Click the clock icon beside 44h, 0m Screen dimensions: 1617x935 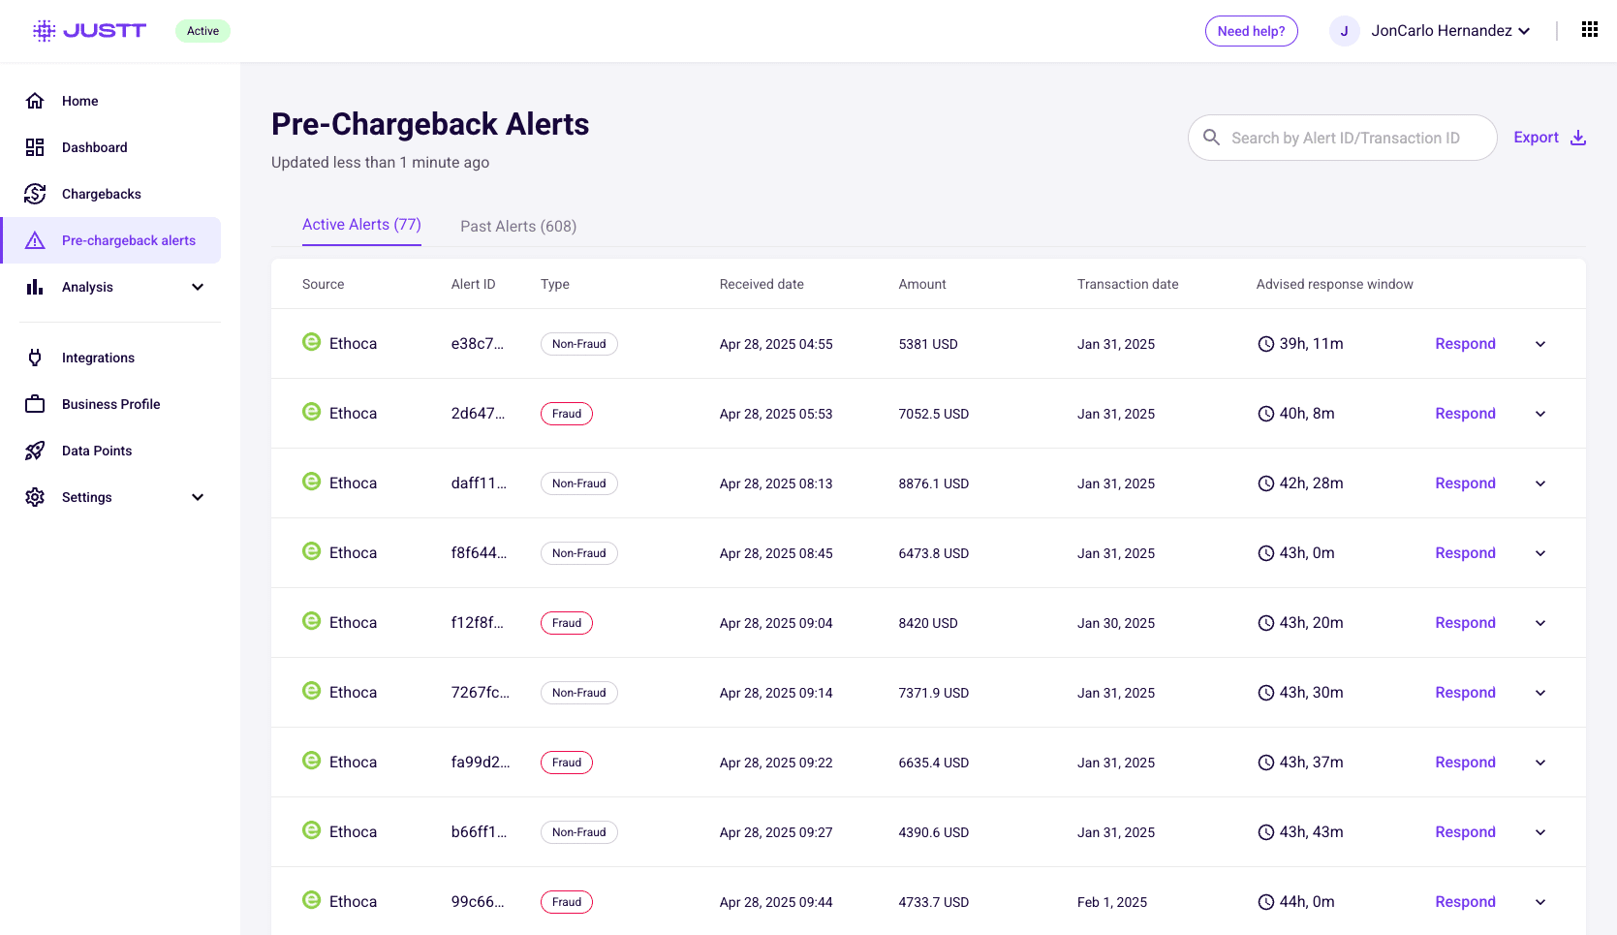[x=1265, y=902]
